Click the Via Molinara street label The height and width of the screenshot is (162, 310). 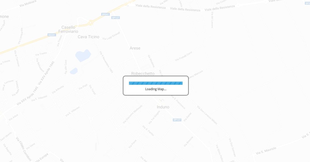coord(28,3)
